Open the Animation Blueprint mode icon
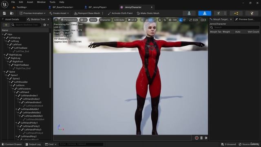Viewport: 261px width, 147px height. click(x=236, y=13)
